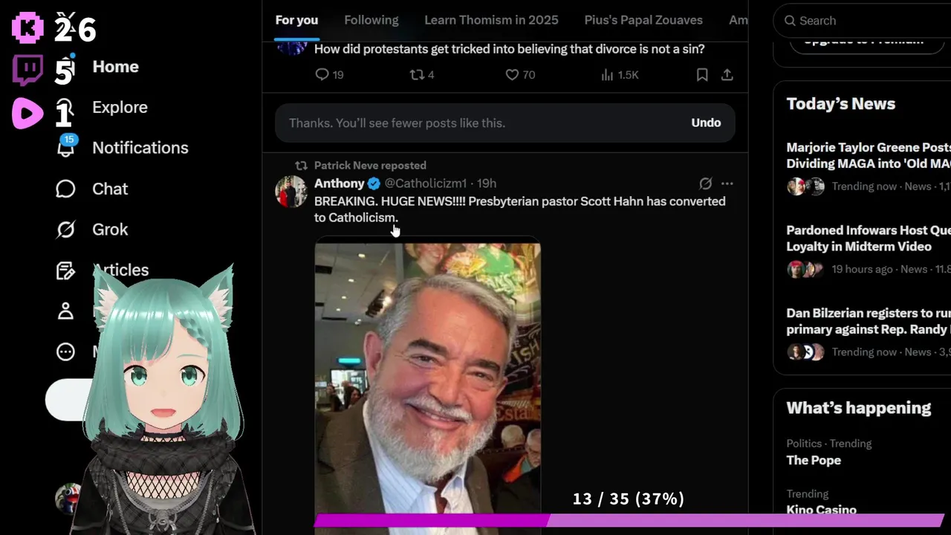Expand the three-dot menu on Anthony's post

[x=727, y=183]
